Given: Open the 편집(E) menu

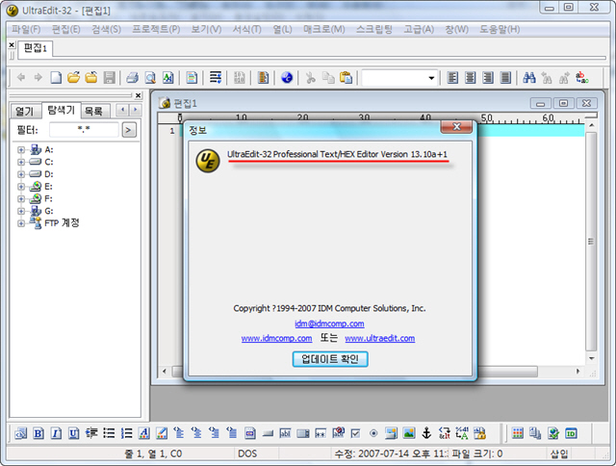Looking at the screenshot, I should [66, 30].
